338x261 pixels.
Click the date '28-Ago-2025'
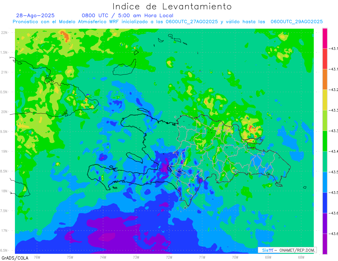click(x=35, y=15)
